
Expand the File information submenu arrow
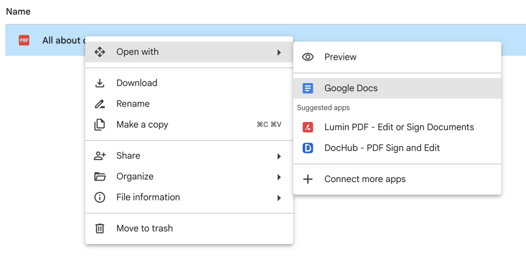coord(279,197)
